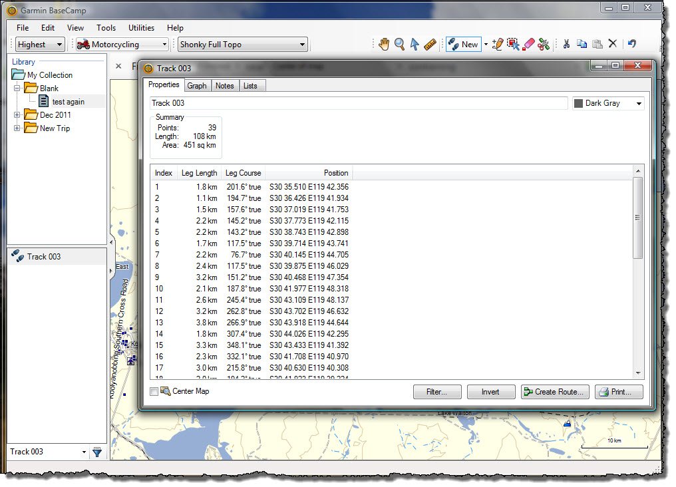
Task: Click the Filter... button
Action: (436, 392)
